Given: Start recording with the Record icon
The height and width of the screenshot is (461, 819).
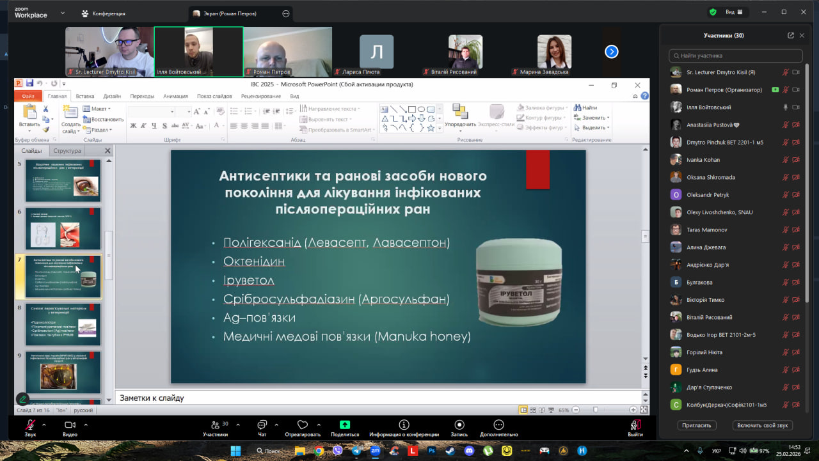Looking at the screenshot, I should pyautogui.click(x=459, y=425).
